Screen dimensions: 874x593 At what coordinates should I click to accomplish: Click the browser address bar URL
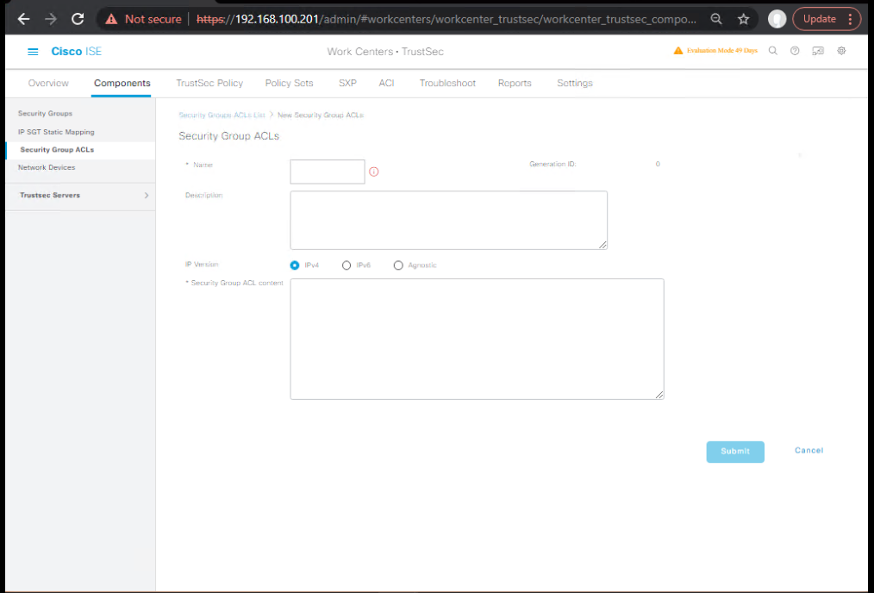tap(446, 19)
